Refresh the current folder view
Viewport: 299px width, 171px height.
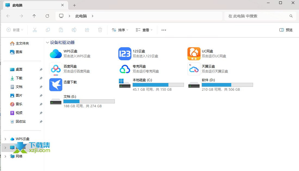click(x=47, y=16)
